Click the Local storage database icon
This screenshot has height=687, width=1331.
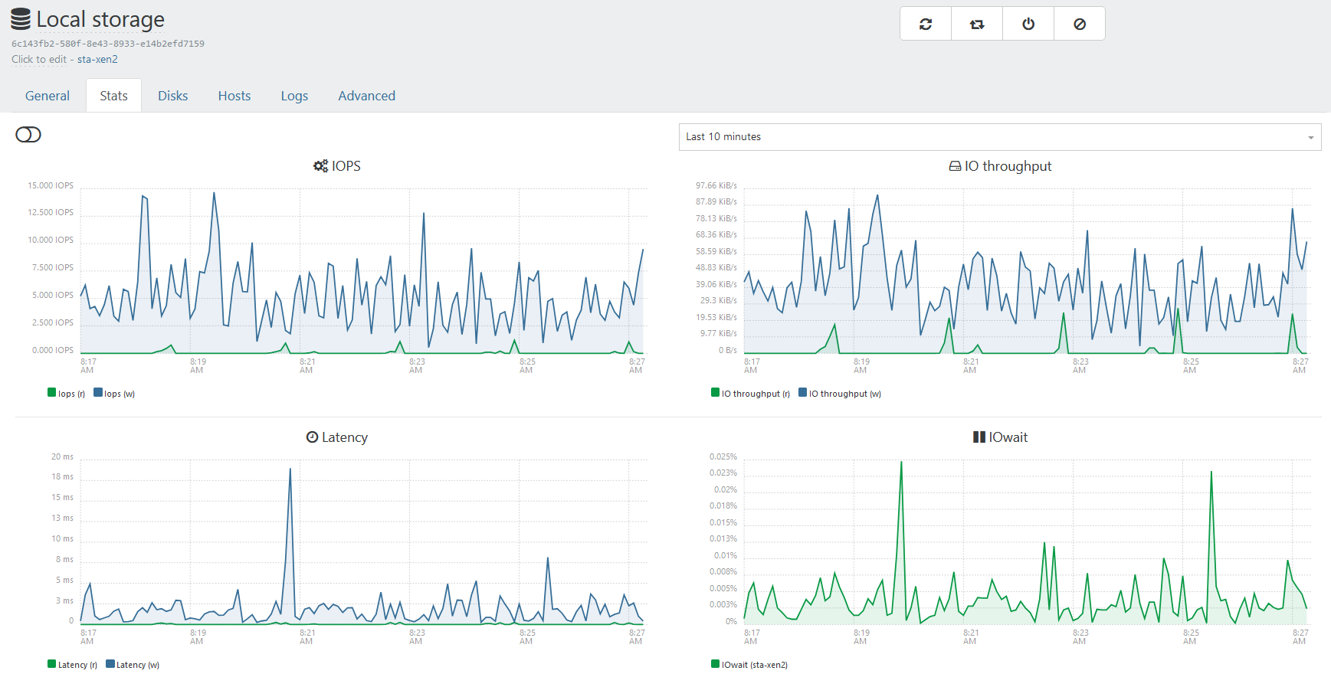(21, 19)
